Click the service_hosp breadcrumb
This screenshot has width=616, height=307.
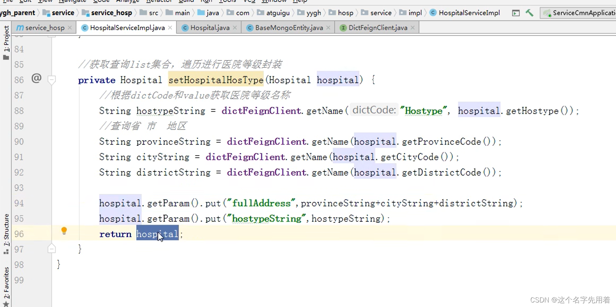[x=107, y=13]
